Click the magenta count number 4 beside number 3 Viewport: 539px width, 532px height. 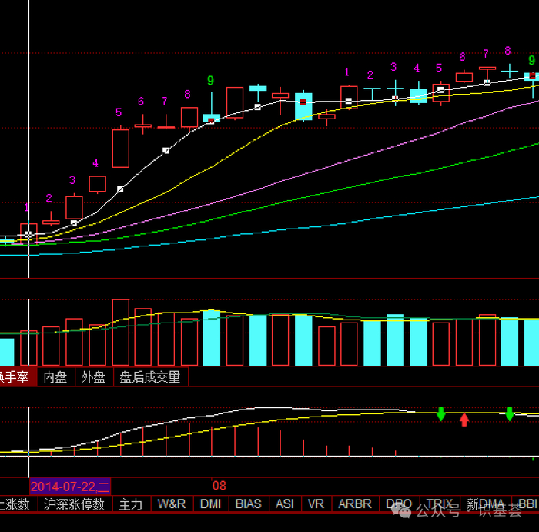tap(417, 68)
